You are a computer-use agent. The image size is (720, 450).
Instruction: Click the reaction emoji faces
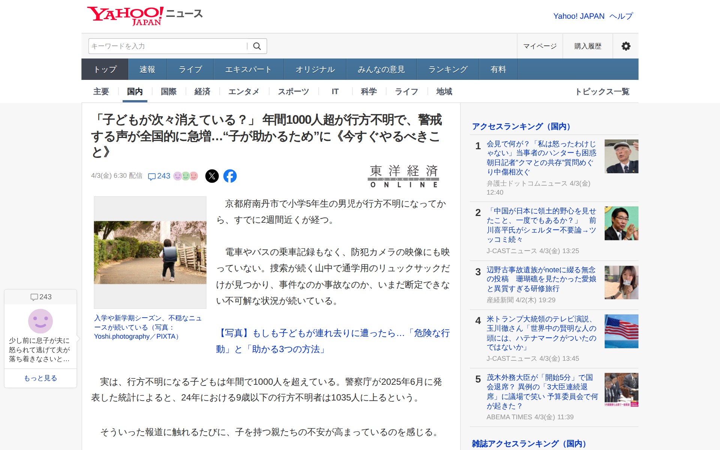click(x=186, y=176)
